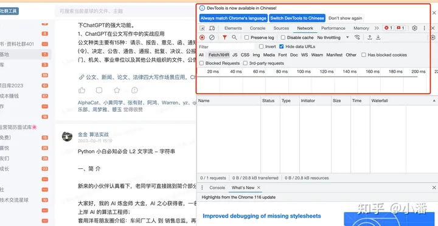Select the Manifest filter type
Viewport: 438px width, 226px height.
(334, 55)
